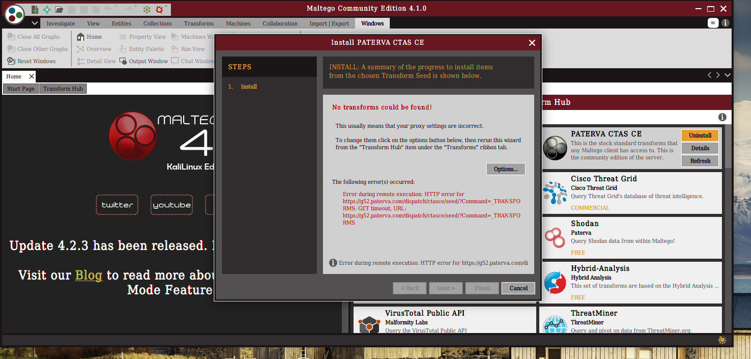Viewport: 751px width, 359px height.
Task: Click the Maltego red logo on Start Page
Action: [133, 136]
